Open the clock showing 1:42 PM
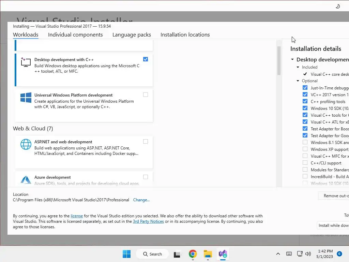This screenshot has width=349, height=262. [x=325, y=254]
